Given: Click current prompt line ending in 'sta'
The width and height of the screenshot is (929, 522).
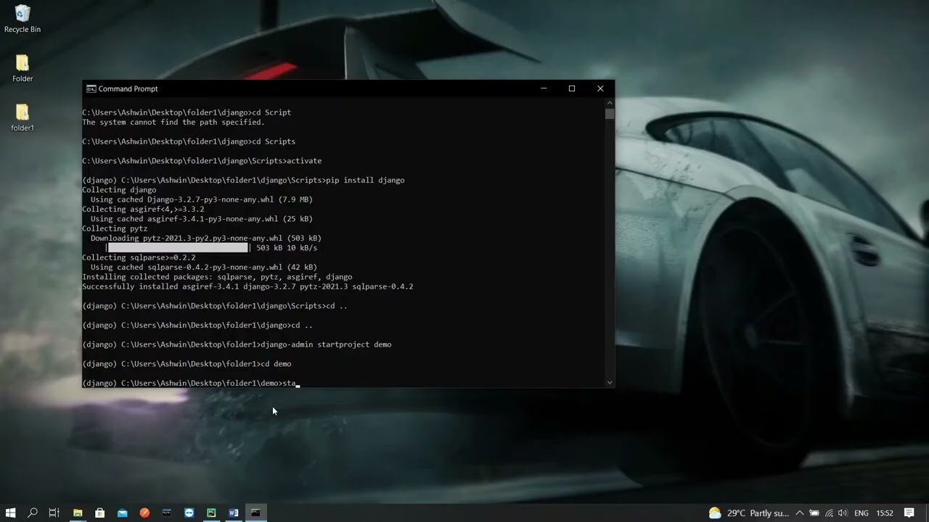Looking at the screenshot, I should click(x=189, y=383).
